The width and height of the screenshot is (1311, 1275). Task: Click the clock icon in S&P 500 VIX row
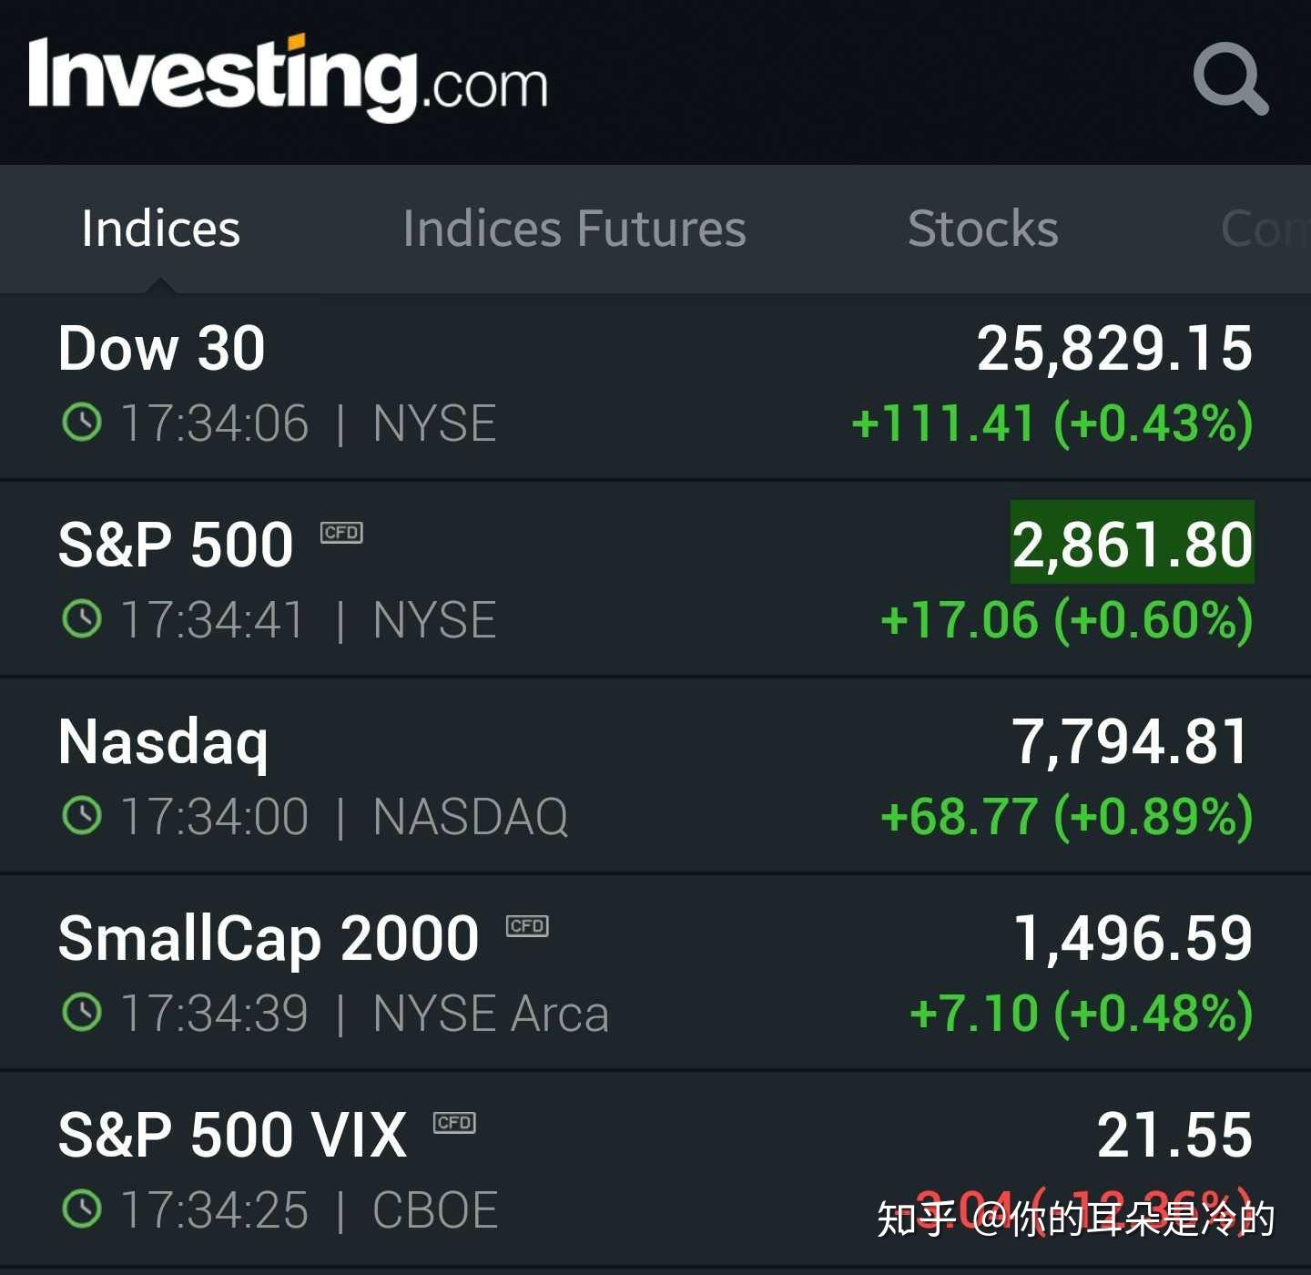[x=82, y=1209]
